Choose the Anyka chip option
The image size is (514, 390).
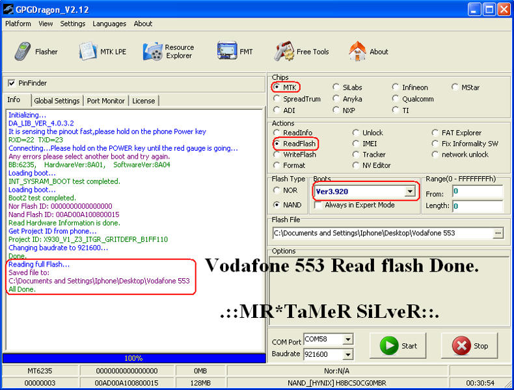pyautogui.click(x=336, y=99)
